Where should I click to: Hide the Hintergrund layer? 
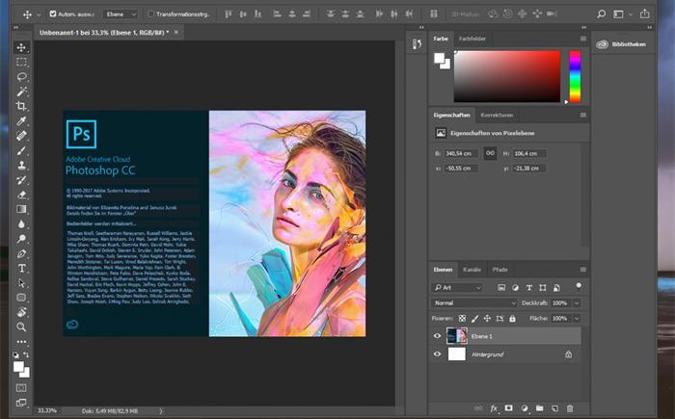click(438, 354)
